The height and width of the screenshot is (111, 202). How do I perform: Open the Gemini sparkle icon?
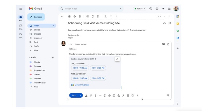163,9
